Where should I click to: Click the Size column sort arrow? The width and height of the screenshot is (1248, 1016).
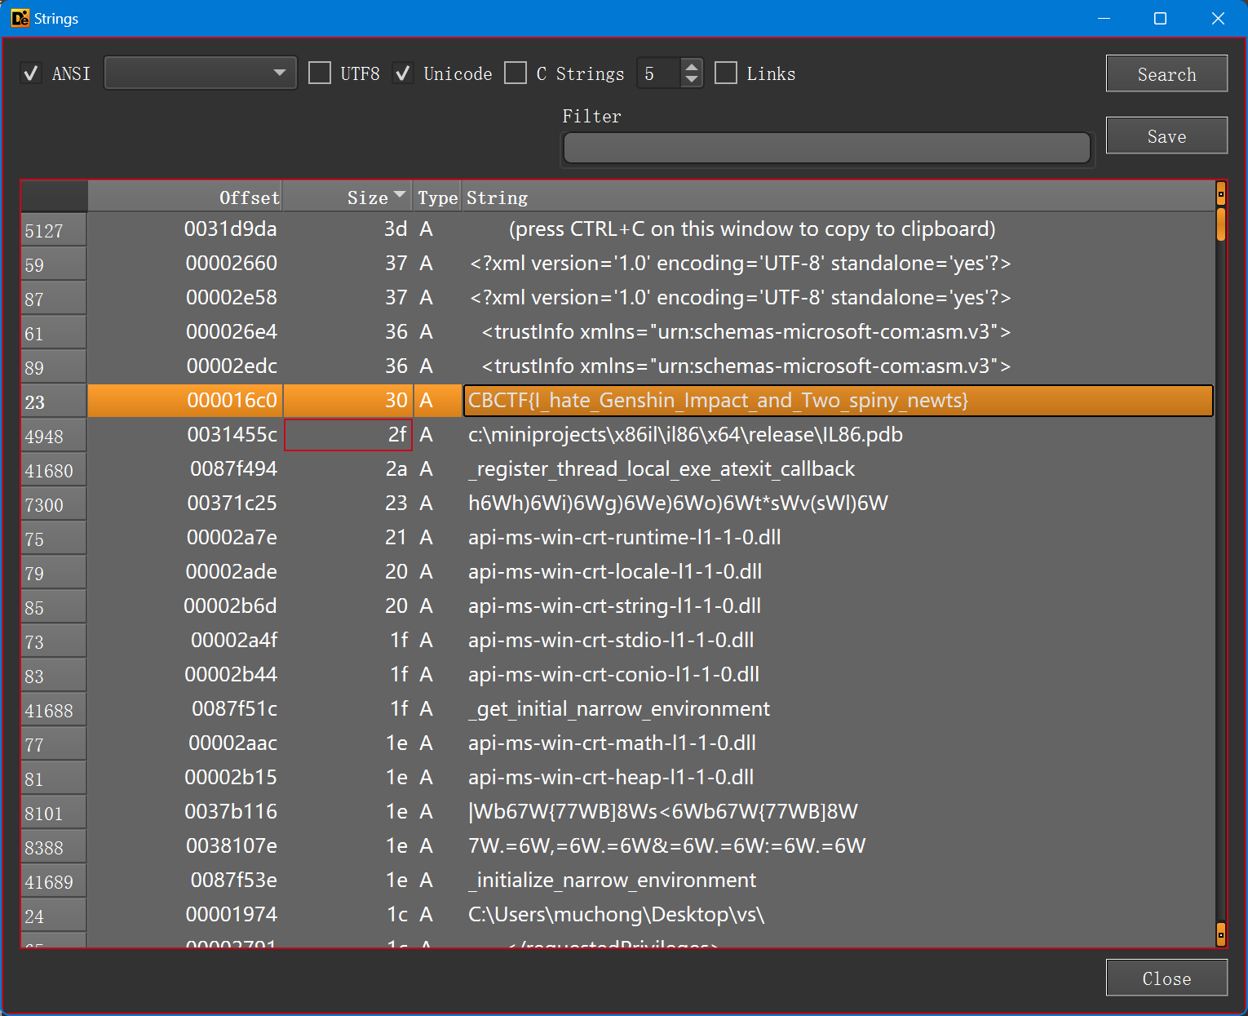coord(400,195)
